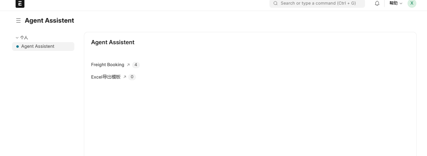
Task: Open the app home via the E logo
Action: [x=20, y=4]
